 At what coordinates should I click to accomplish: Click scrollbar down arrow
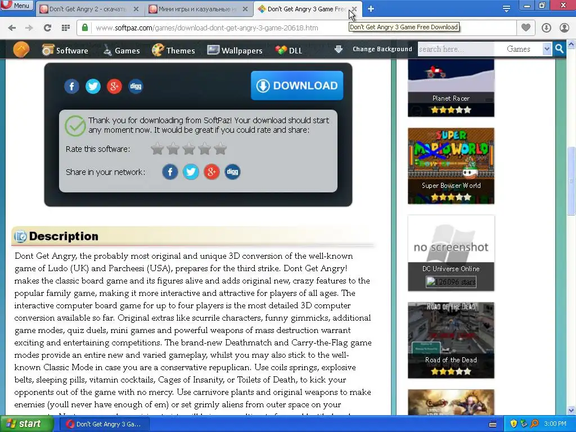click(x=571, y=410)
